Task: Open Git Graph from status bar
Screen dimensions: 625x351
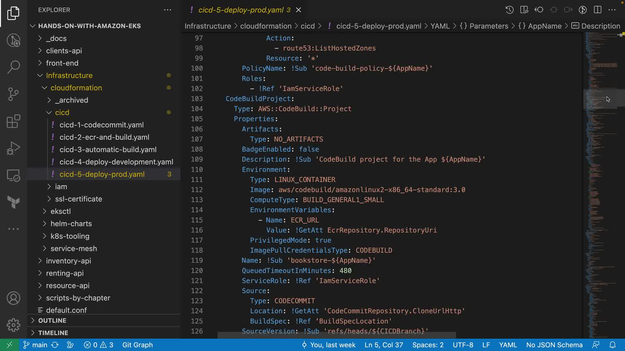Action: [x=137, y=345]
